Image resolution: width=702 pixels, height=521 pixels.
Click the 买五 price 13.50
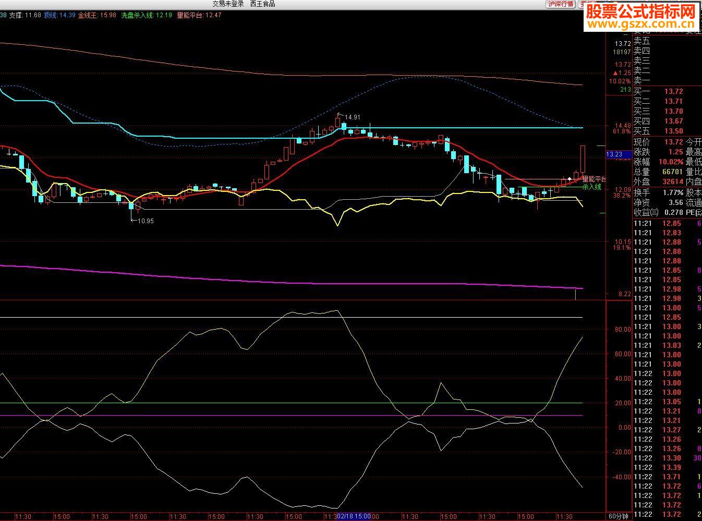pos(673,131)
